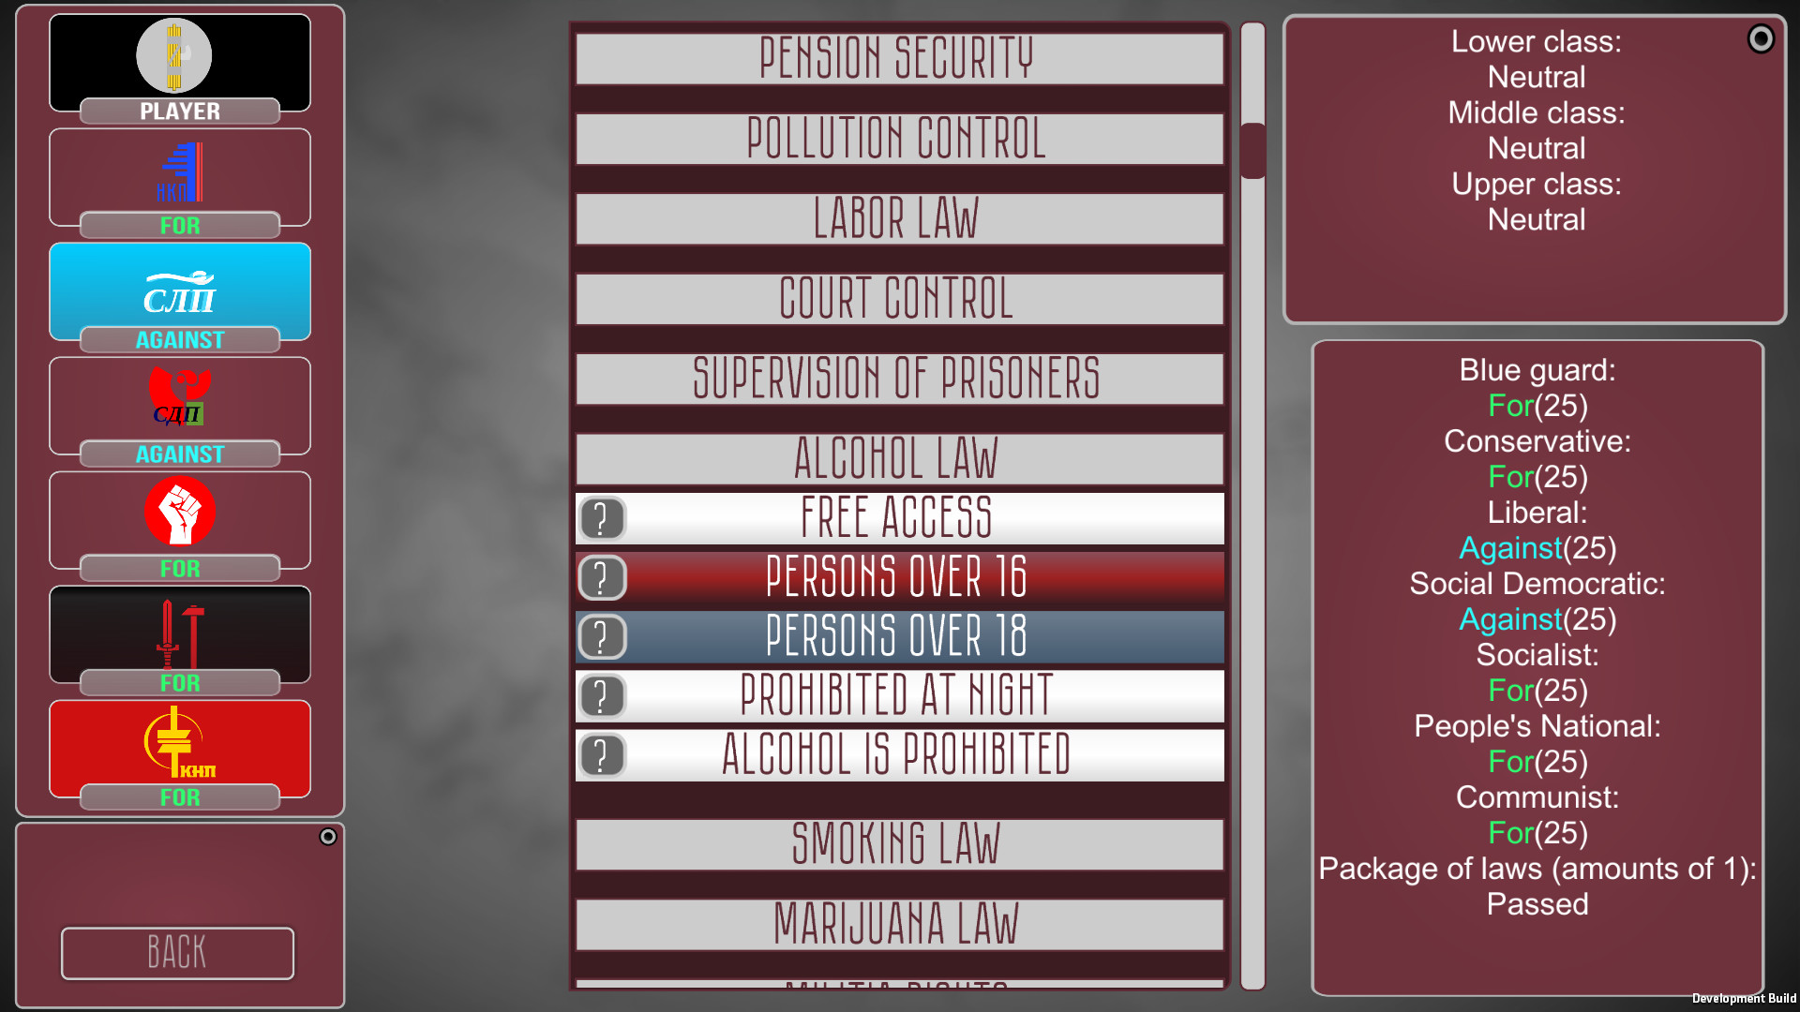Expand the Marijuana Law section
This screenshot has height=1012, width=1800.
(x=899, y=924)
